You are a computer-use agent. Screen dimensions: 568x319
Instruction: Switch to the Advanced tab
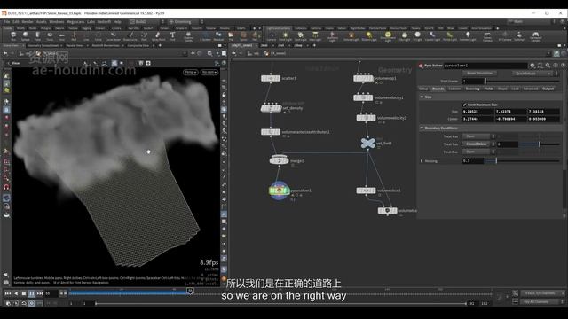pyautogui.click(x=531, y=89)
